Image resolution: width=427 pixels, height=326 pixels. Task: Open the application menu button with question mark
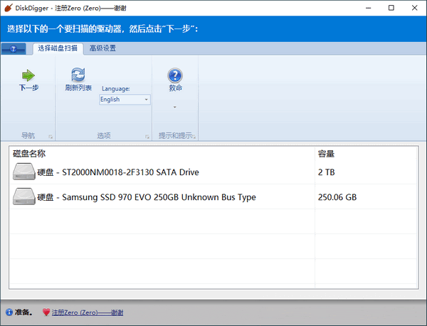coord(14,48)
